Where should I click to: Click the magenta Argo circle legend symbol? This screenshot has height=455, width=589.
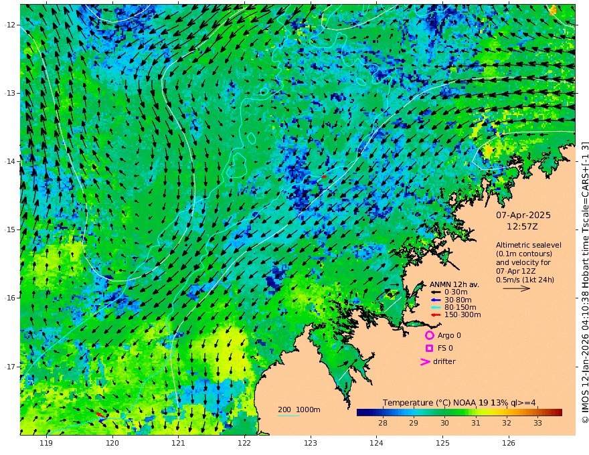429,335
